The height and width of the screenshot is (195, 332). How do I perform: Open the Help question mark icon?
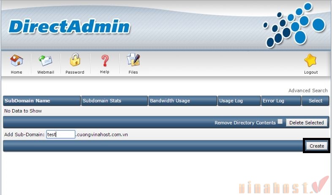point(105,60)
